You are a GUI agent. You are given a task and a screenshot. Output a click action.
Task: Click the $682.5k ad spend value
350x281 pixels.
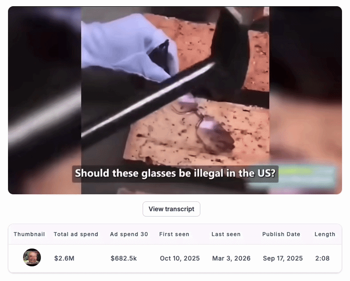tap(123, 258)
